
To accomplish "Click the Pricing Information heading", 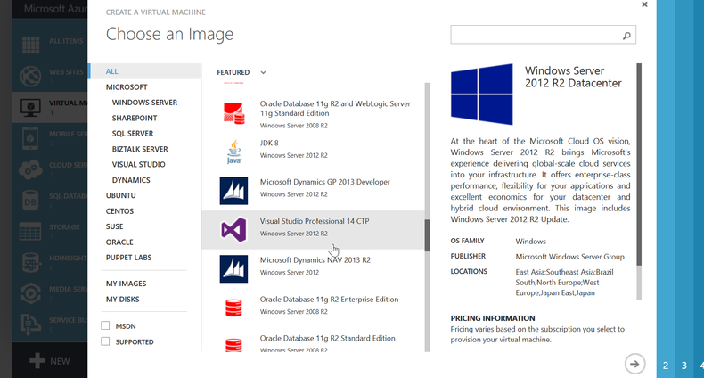I will [493, 318].
